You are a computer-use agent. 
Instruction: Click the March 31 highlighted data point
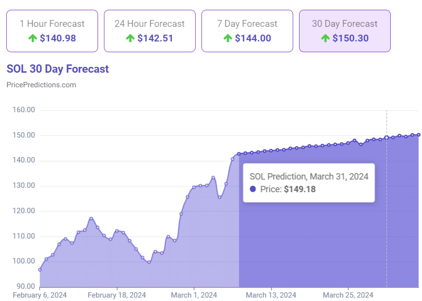pyautogui.click(x=386, y=138)
